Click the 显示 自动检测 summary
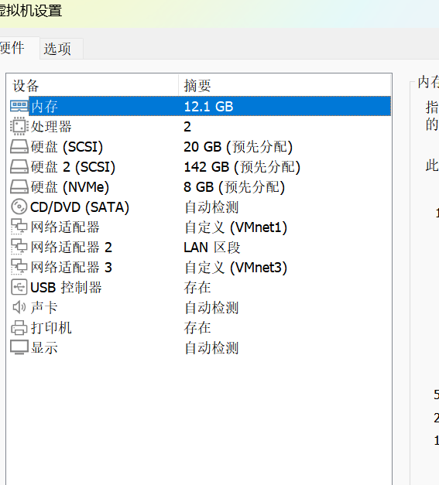Screen dimensions: 439x485 click(x=212, y=347)
